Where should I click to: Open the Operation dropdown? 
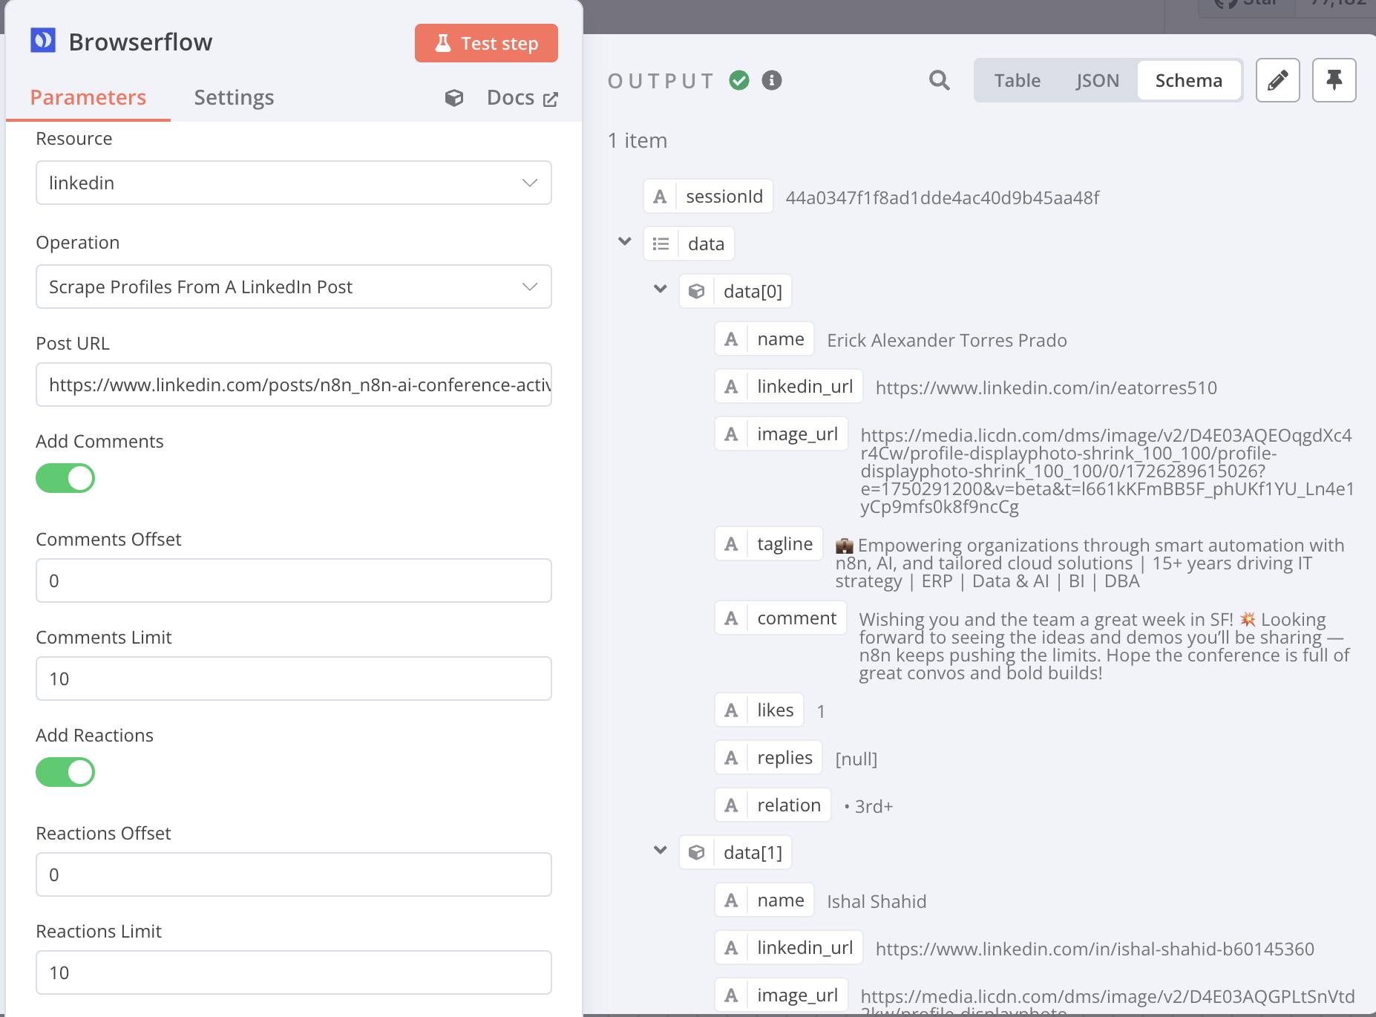click(x=294, y=287)
